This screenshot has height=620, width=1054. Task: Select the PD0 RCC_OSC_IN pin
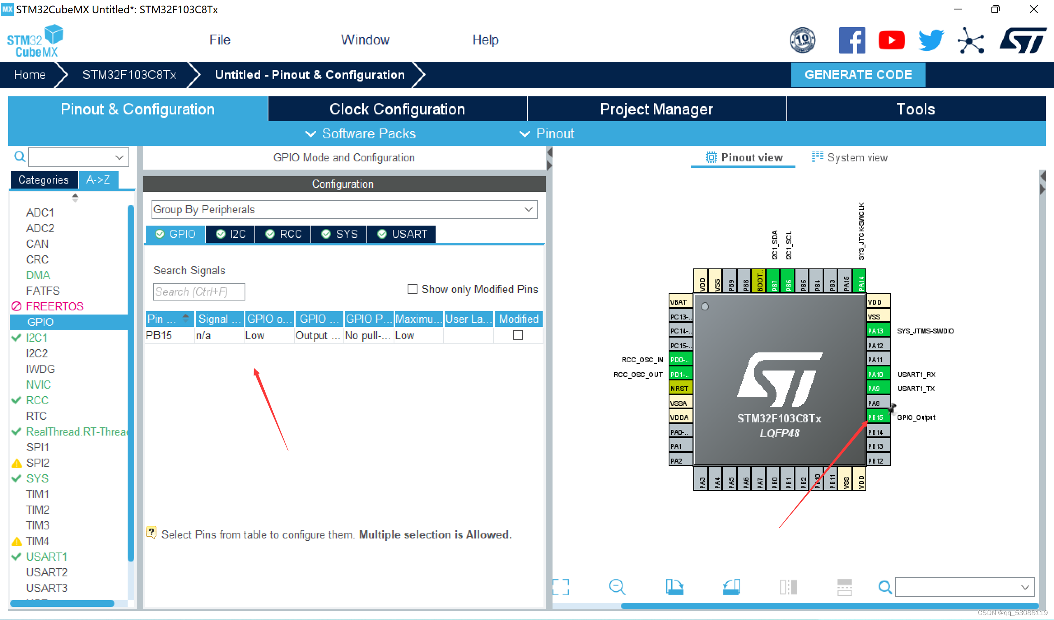pyautogui.click(x=681, y=359)
